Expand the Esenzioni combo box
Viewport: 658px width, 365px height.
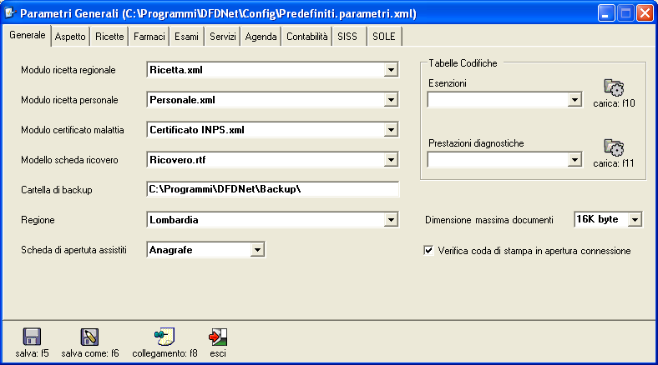(x=574, y=100)
